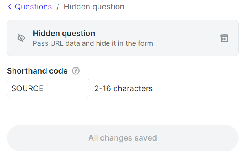Click the bold Hidden question card title

tap(64, 33)
